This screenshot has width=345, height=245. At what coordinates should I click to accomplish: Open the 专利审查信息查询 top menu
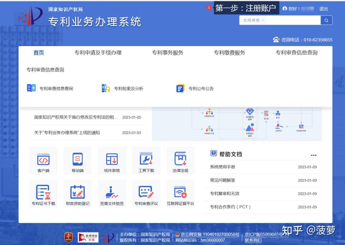click(296, 53)
